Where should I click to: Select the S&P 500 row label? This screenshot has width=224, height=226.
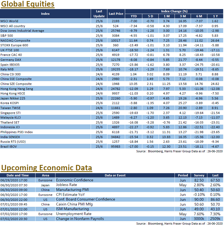7,36
